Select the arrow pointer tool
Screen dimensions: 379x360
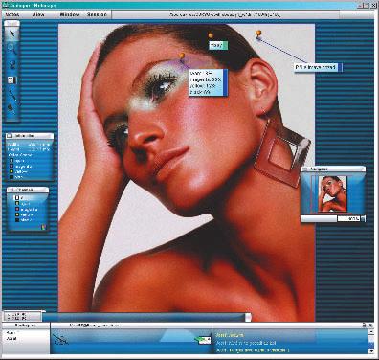[x=11, y=34]
